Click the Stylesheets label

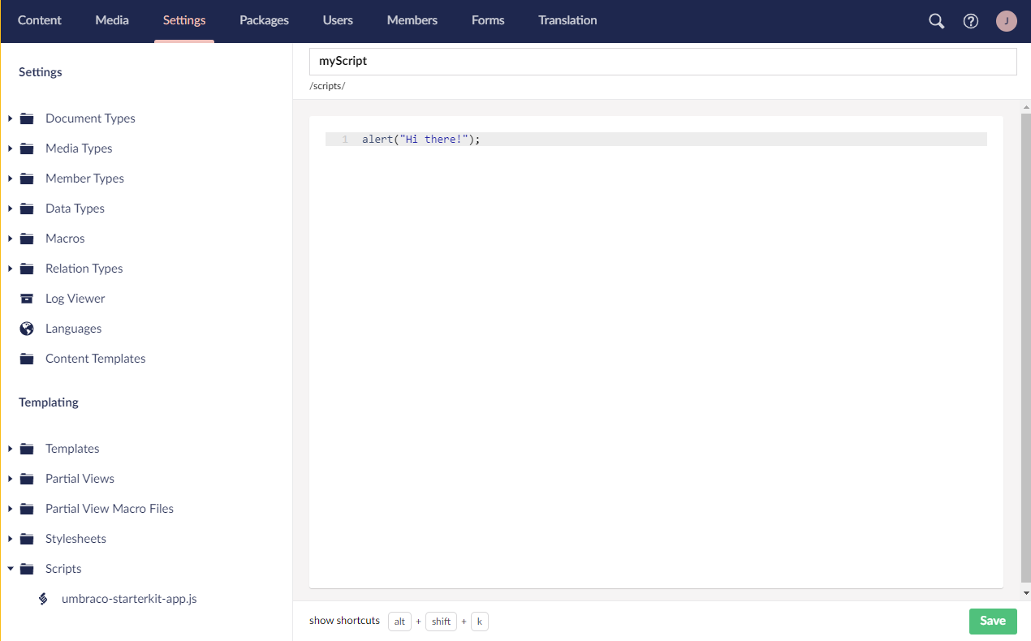tap(75, 539)
